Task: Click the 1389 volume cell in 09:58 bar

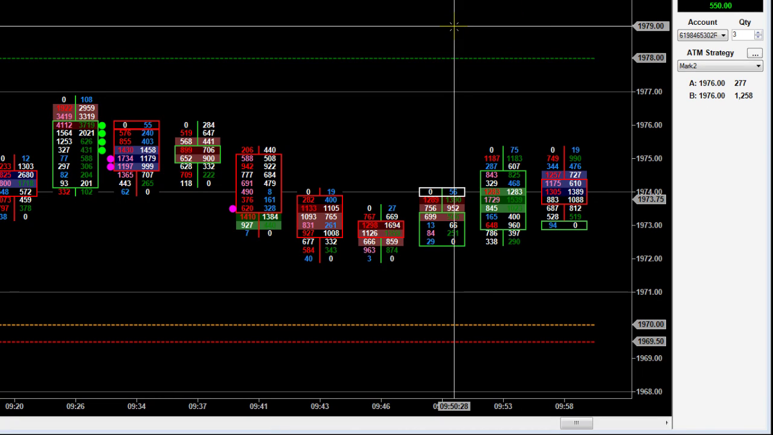Action: pyautogui.click(x=575, y=192)
